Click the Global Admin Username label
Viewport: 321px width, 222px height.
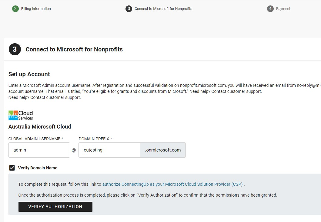point(36,139)
